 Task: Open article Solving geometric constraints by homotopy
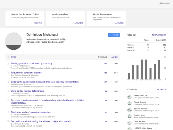(31, 64)
